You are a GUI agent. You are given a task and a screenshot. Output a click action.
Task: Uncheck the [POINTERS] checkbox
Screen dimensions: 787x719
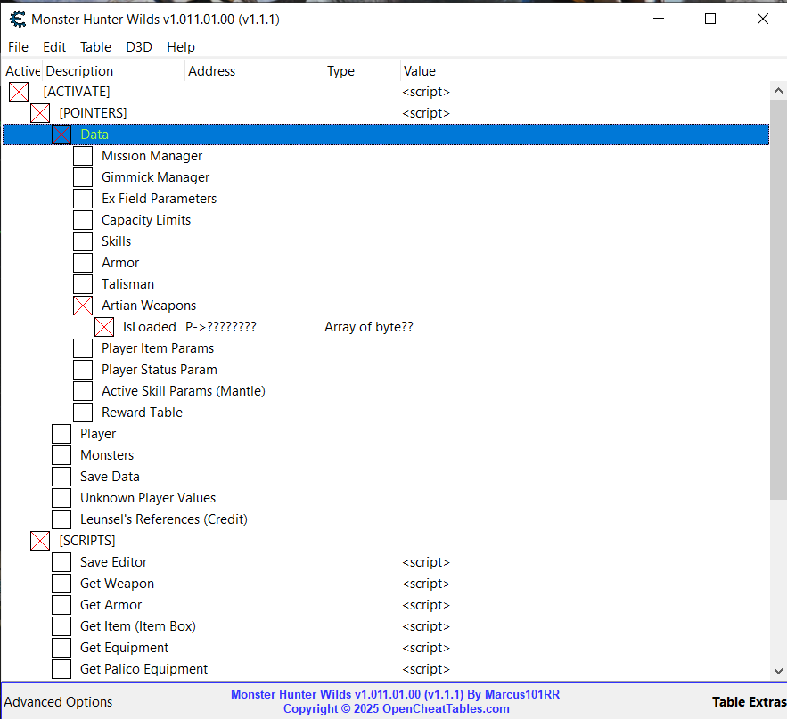(40, 113)
